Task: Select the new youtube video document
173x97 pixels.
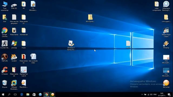Action: tap(33, 59)
